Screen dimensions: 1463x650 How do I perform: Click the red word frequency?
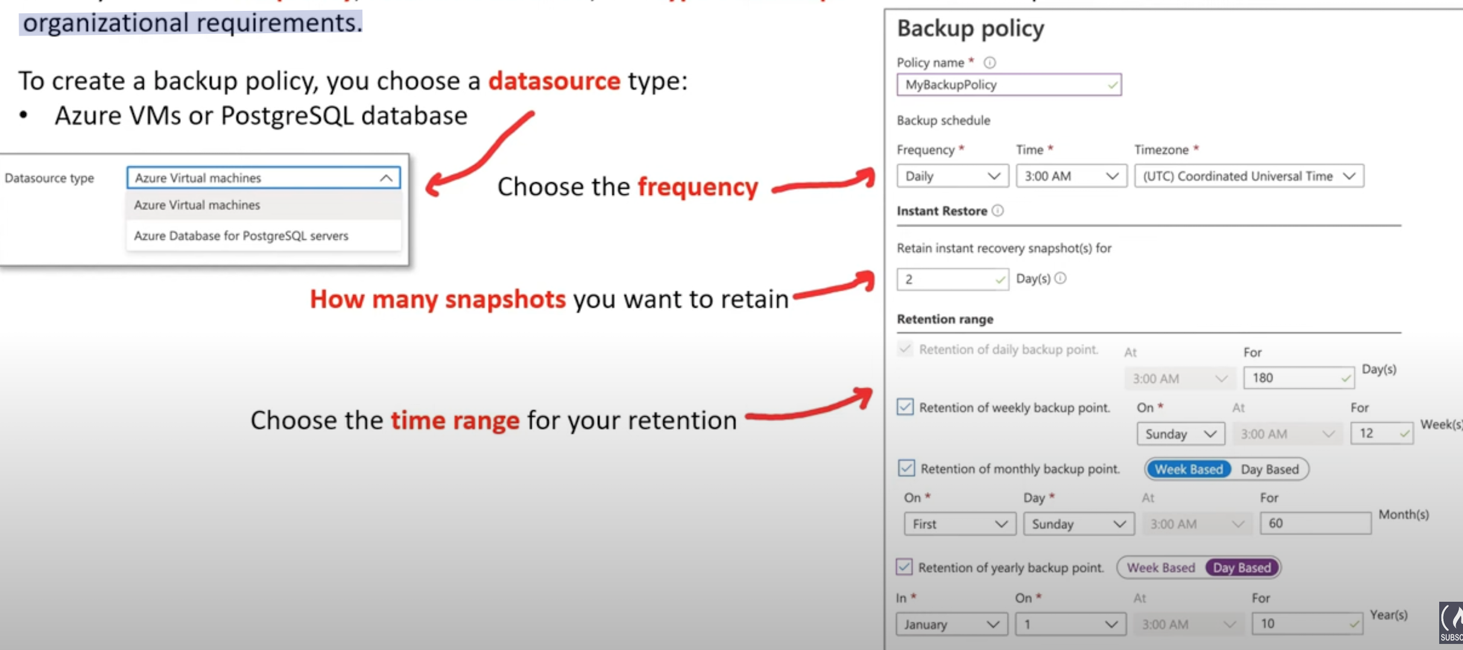click(x=697, y=187)
